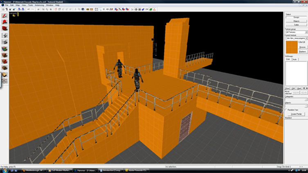Select the Apply Overlays tool
308x173 pixels.
pyautogui.click(x=4, y=68)
